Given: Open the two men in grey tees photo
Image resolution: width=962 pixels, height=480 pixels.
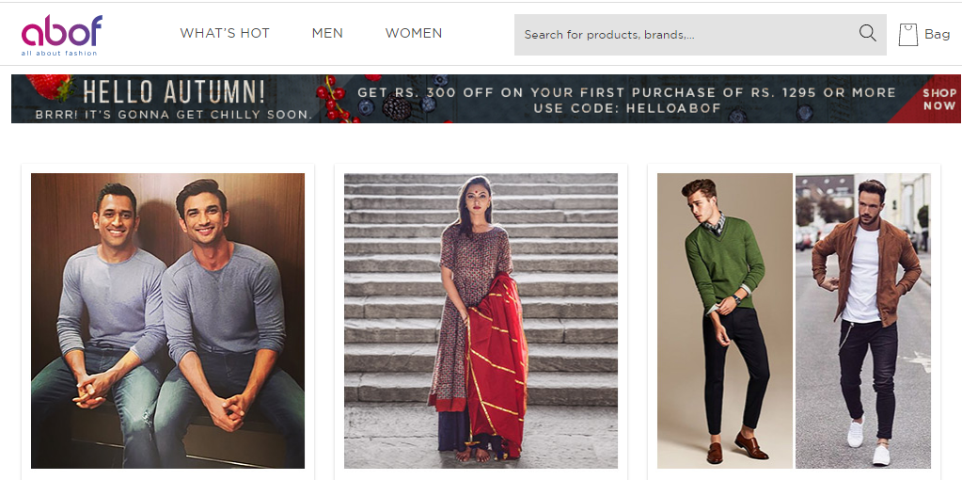Looking at the screenshot, I should click(167, 320).
